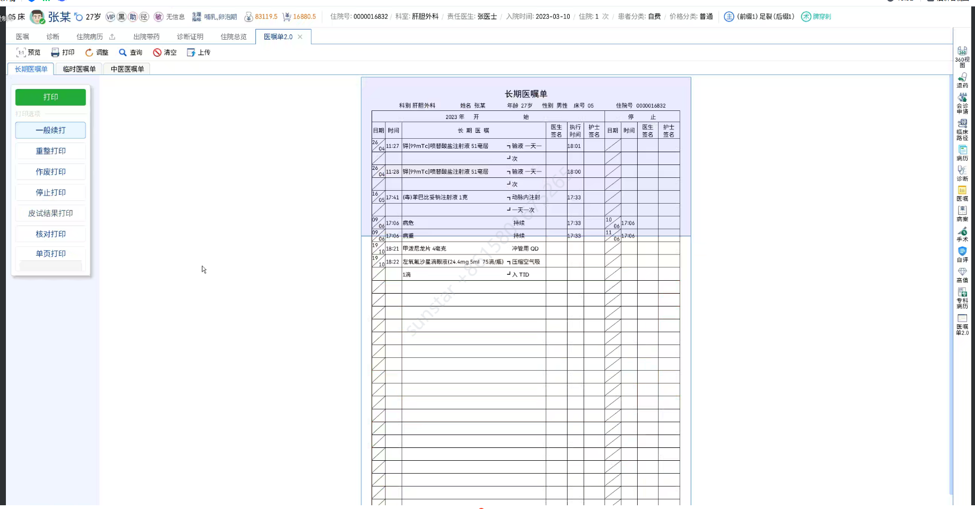Open 医嘱 orders icon in right sidebar
This screenshot has width=975, height=509.
[962, 193]
